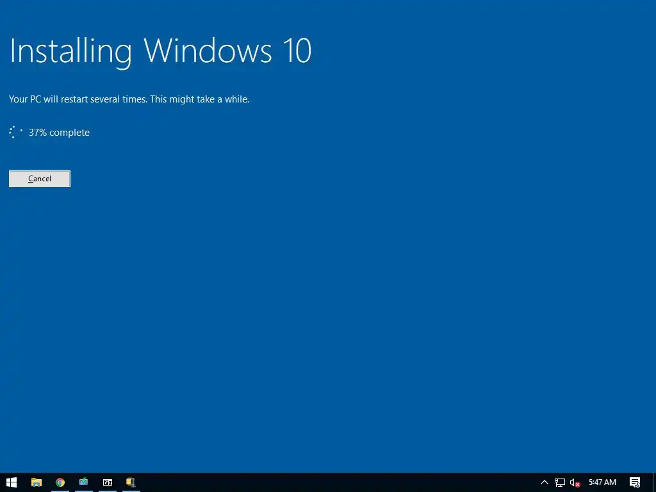Image resolution: width=656 pixels, height=492 pixels.
Task: Open File Explorer from the taskbar
Action: point(37,482)
